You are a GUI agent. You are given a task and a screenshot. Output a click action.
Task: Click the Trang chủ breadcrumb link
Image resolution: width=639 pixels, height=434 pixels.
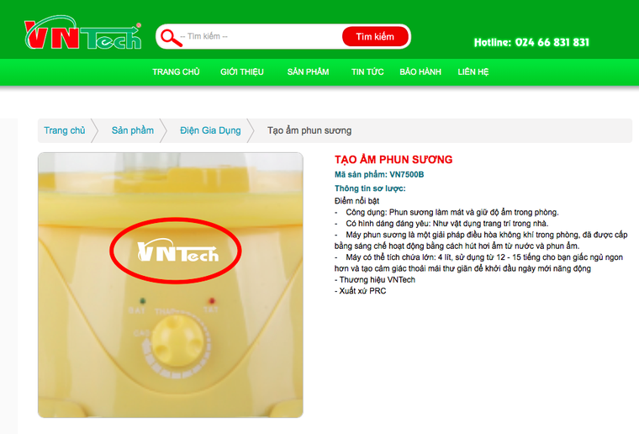tap(65, 130)
